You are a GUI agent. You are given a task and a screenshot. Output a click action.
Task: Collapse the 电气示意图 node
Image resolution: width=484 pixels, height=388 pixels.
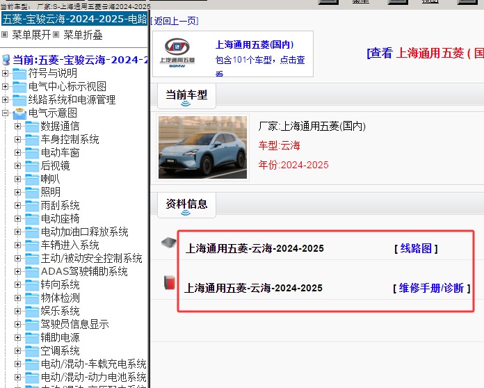pyautogui.click(x=5, y=113)
